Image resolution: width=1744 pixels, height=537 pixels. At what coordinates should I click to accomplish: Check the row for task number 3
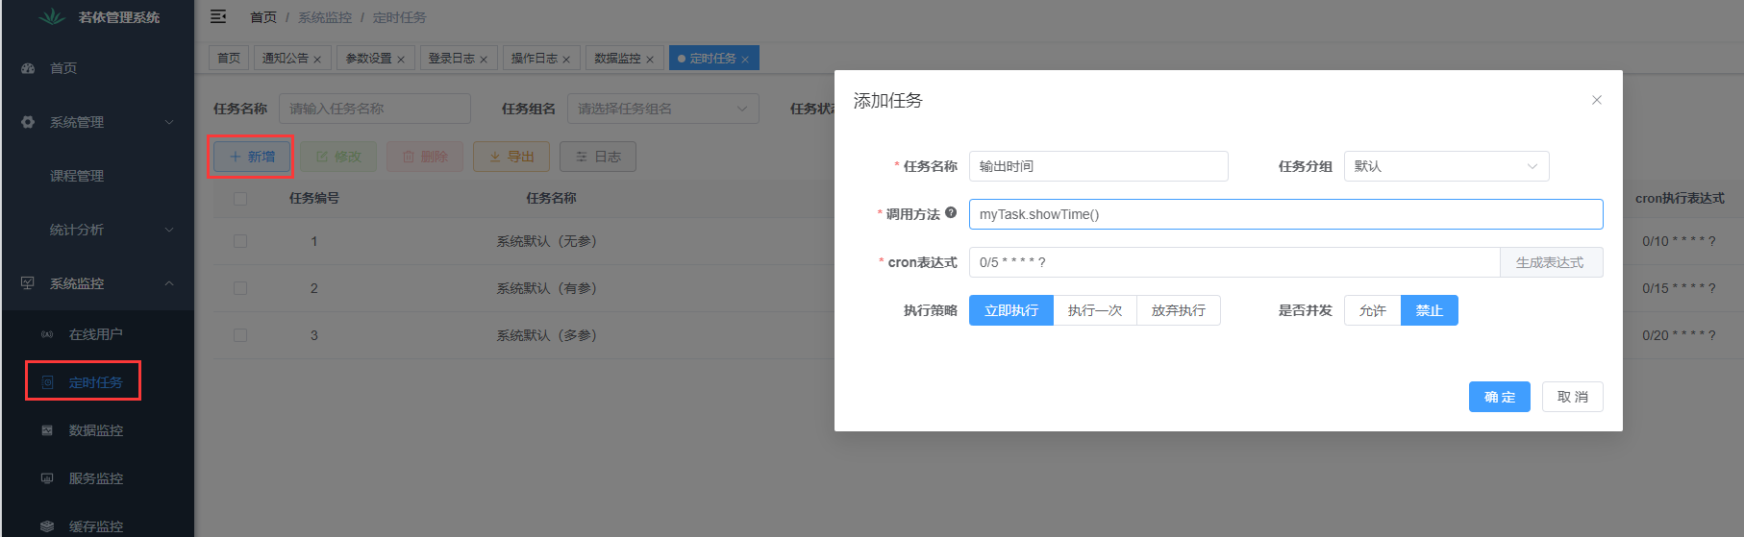point(240,335)
